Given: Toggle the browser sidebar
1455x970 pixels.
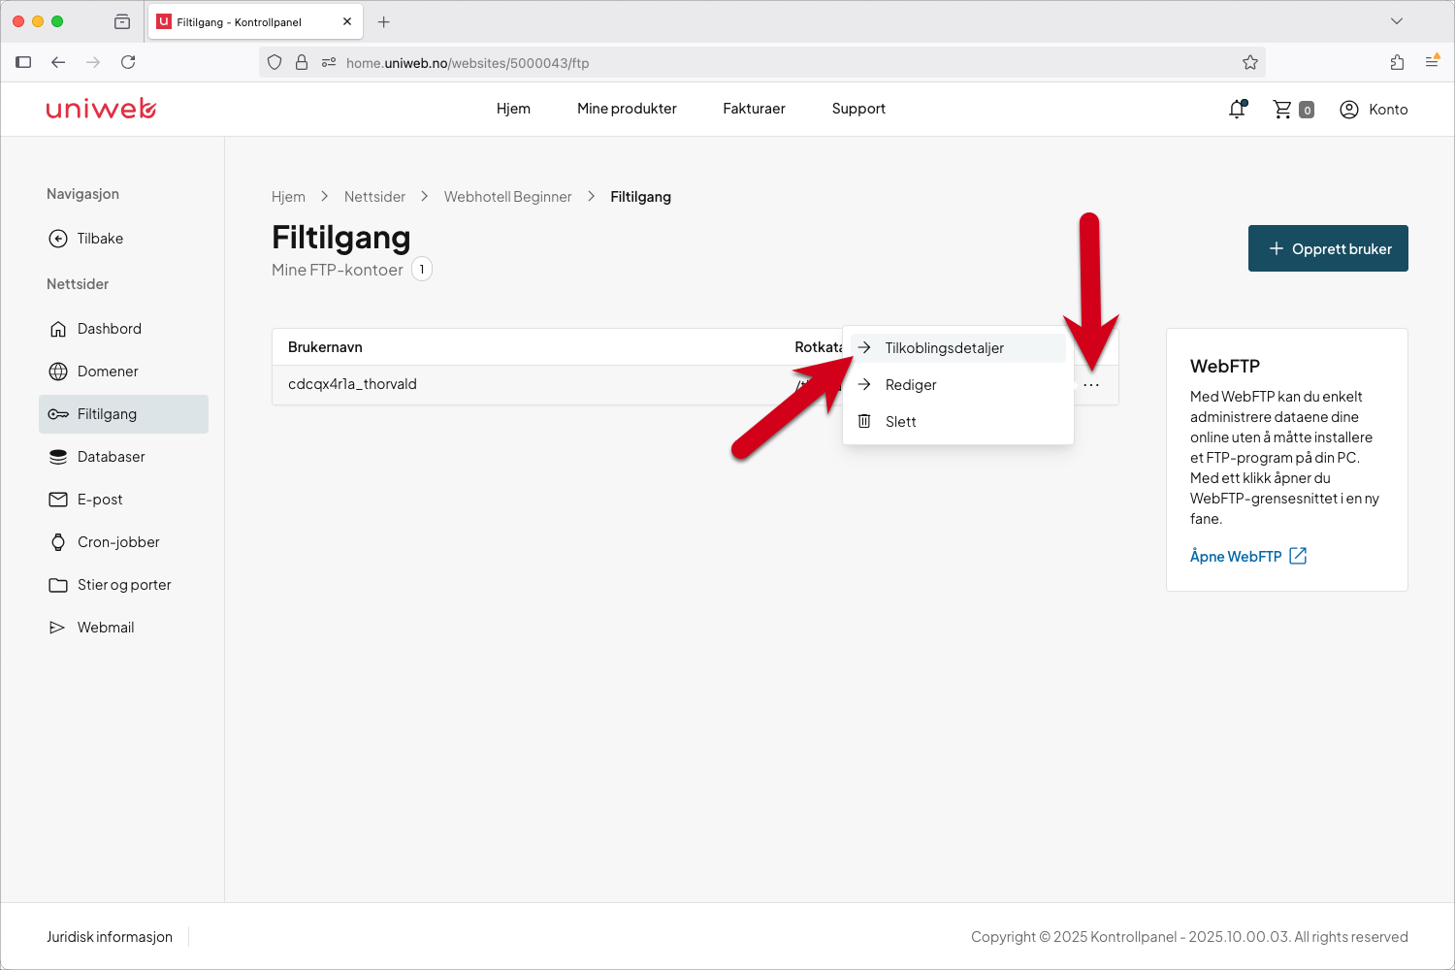Looking at the screenshot, I should tap(23, 62).
